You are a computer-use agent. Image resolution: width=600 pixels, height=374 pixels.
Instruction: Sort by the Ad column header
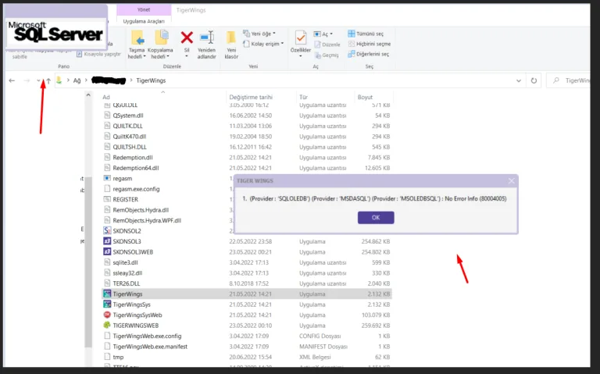(106, 97)
